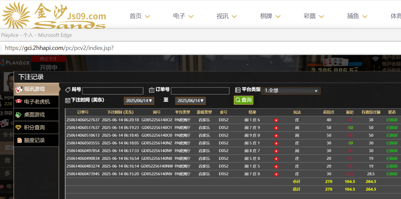The image size is (401, 199).
Task: Open the start date picker 2025/06/14
Action: [139, 101]
